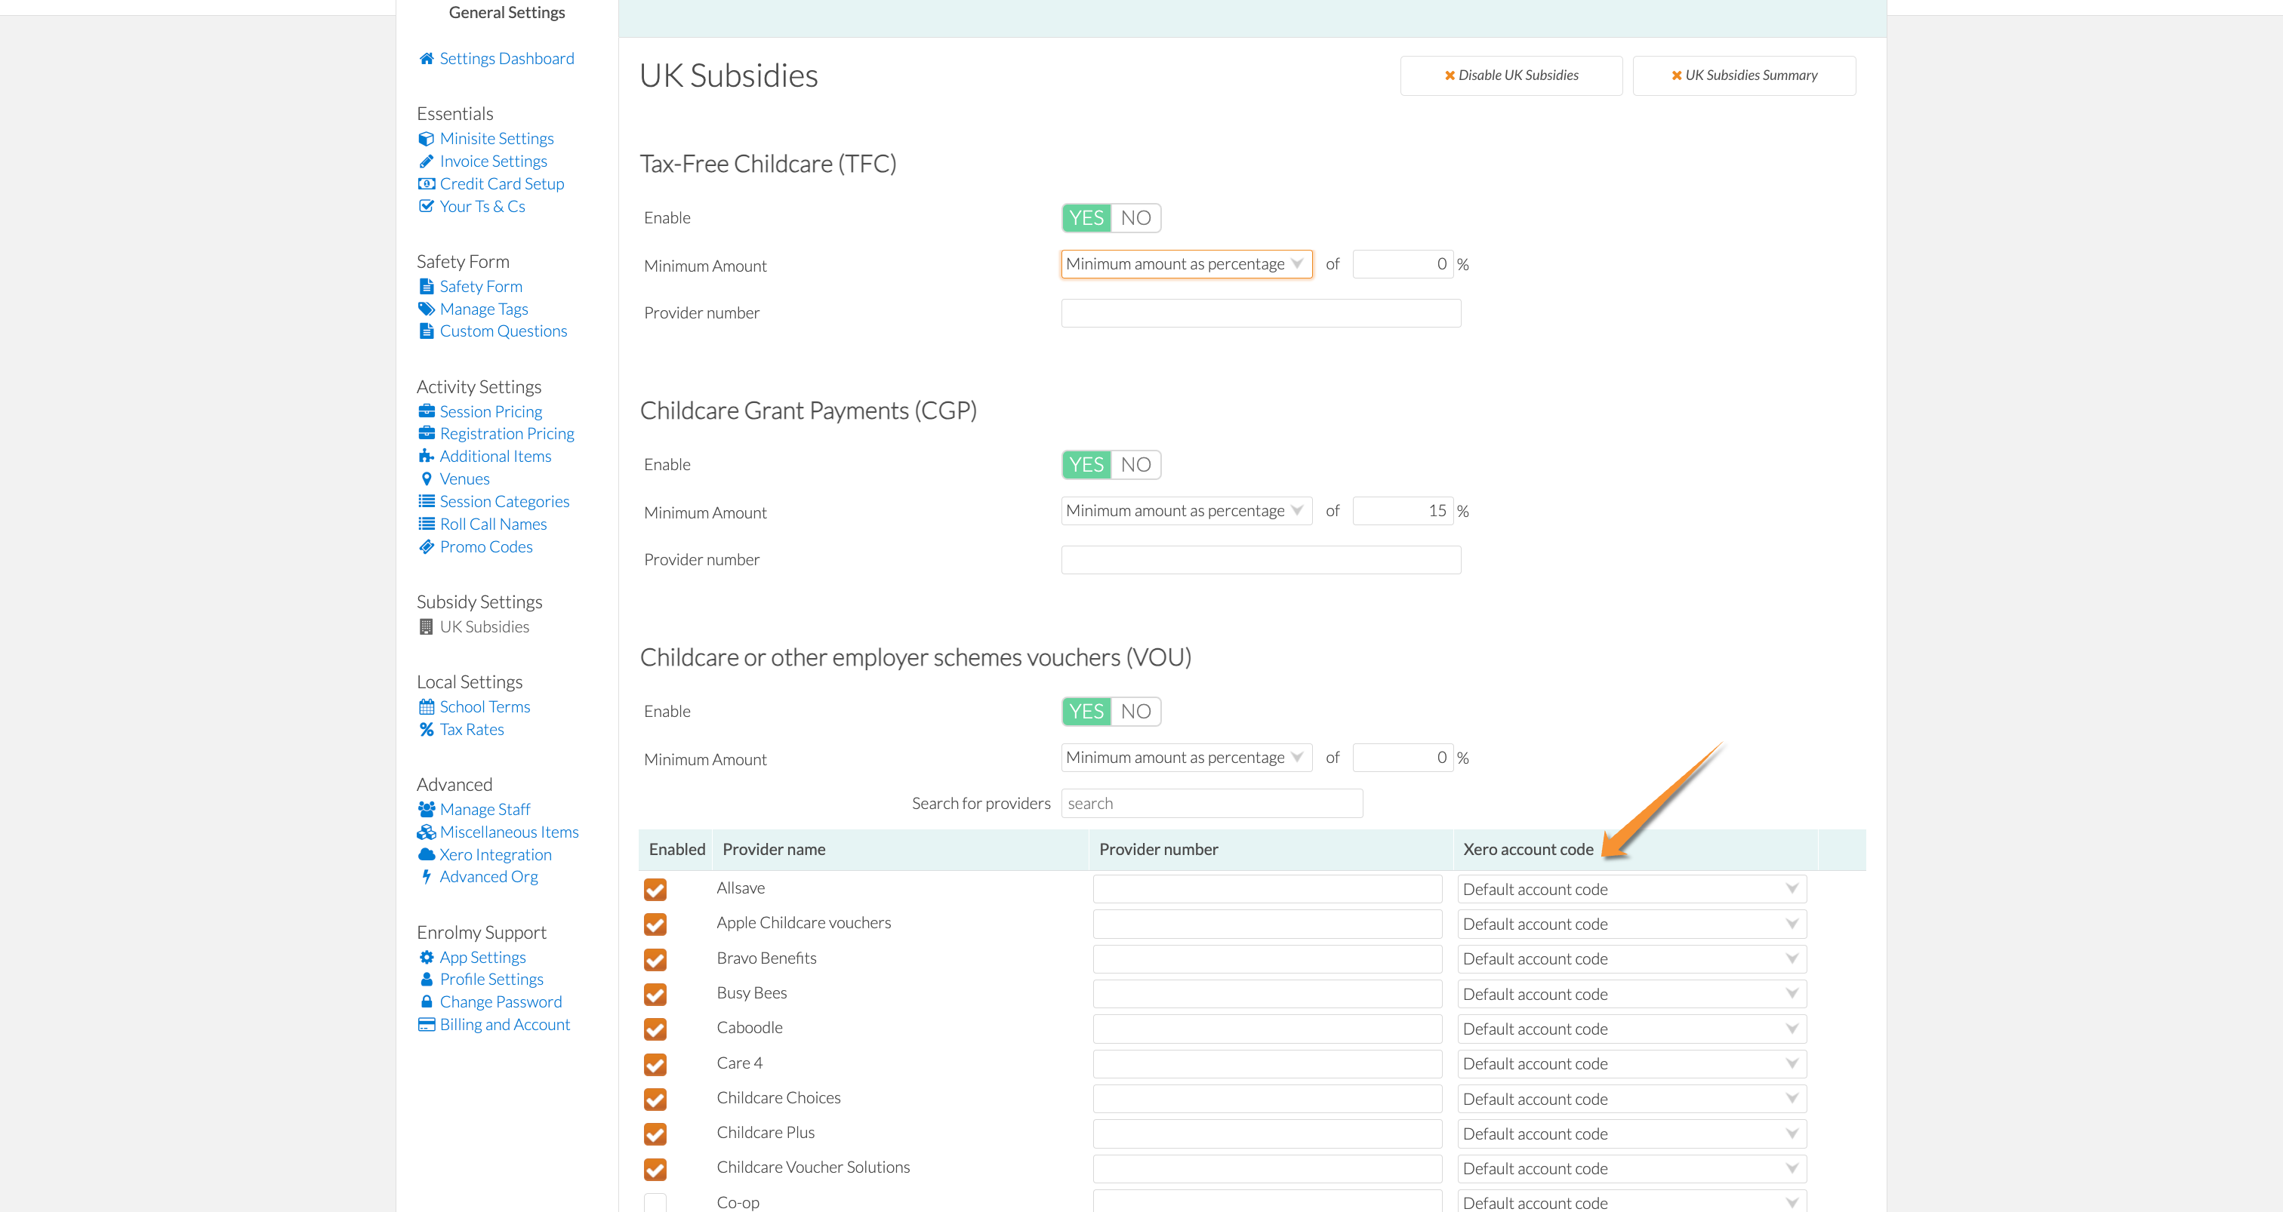
Task: Click the Session Pricing briefcase icon
Action: pyautogui.click(x=427, y=411)
